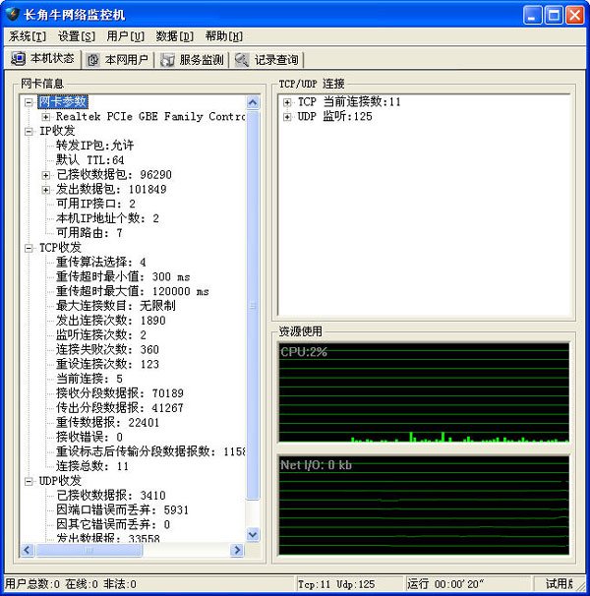Image resolution: width=590 pixels, height=596 pixels.
Task: Select 重传超时最小值: 300 ms row
Action: (123, 276)
